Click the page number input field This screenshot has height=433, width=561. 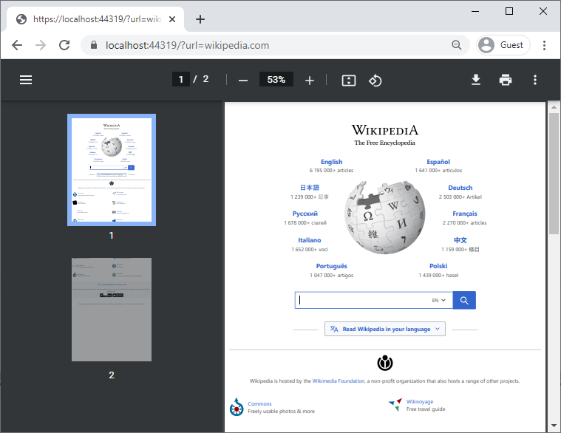pyautogui.click(x=180, y=80)
